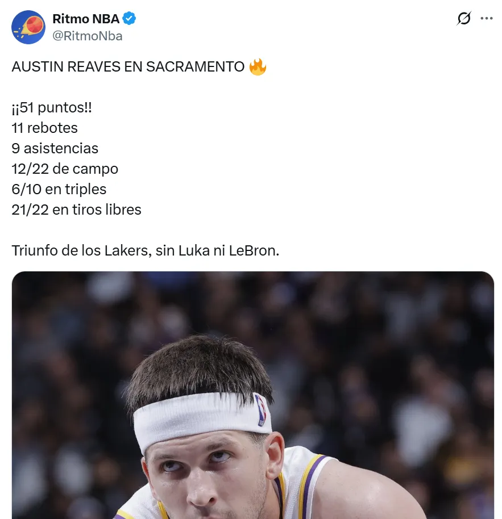Select the "9 asistencias" text line

(55, 149)
